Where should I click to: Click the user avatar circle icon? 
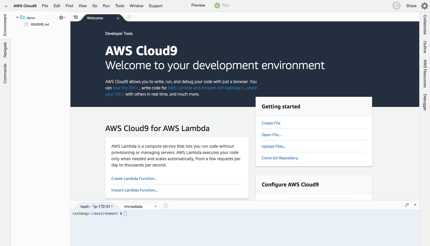tap(396, 6)
